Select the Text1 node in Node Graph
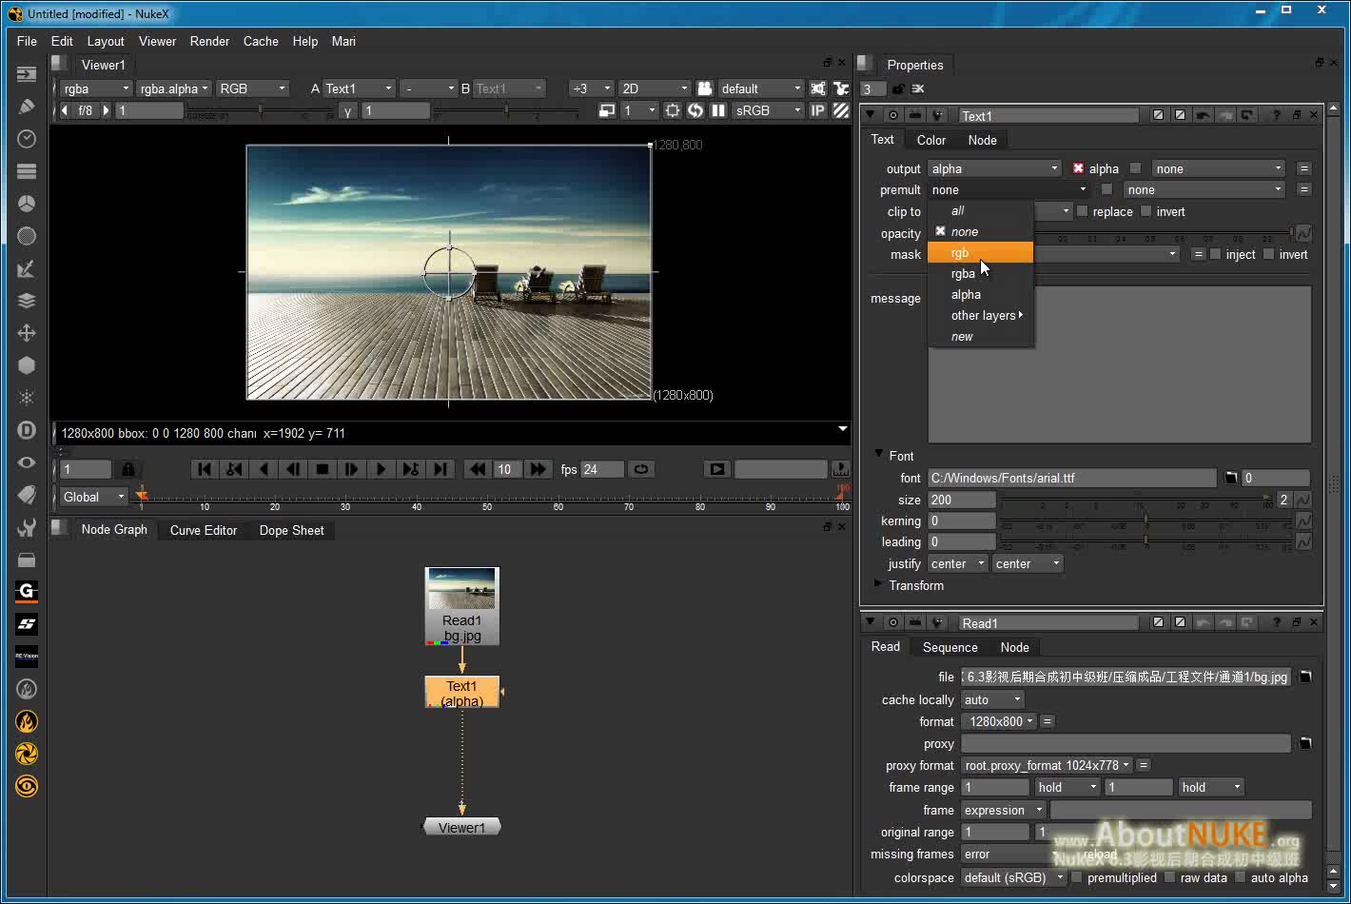This screenshot has width=1351, height=904. click(x=461, y=693)
